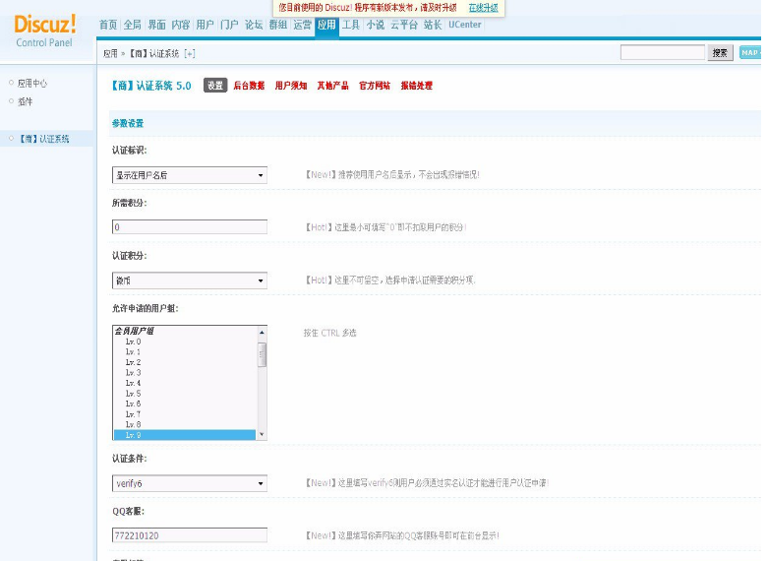Image resolution: width=768 pixels, height=561 pixels.
Task: Click the QQ客服 number input field
Action: tap(190, 535)
